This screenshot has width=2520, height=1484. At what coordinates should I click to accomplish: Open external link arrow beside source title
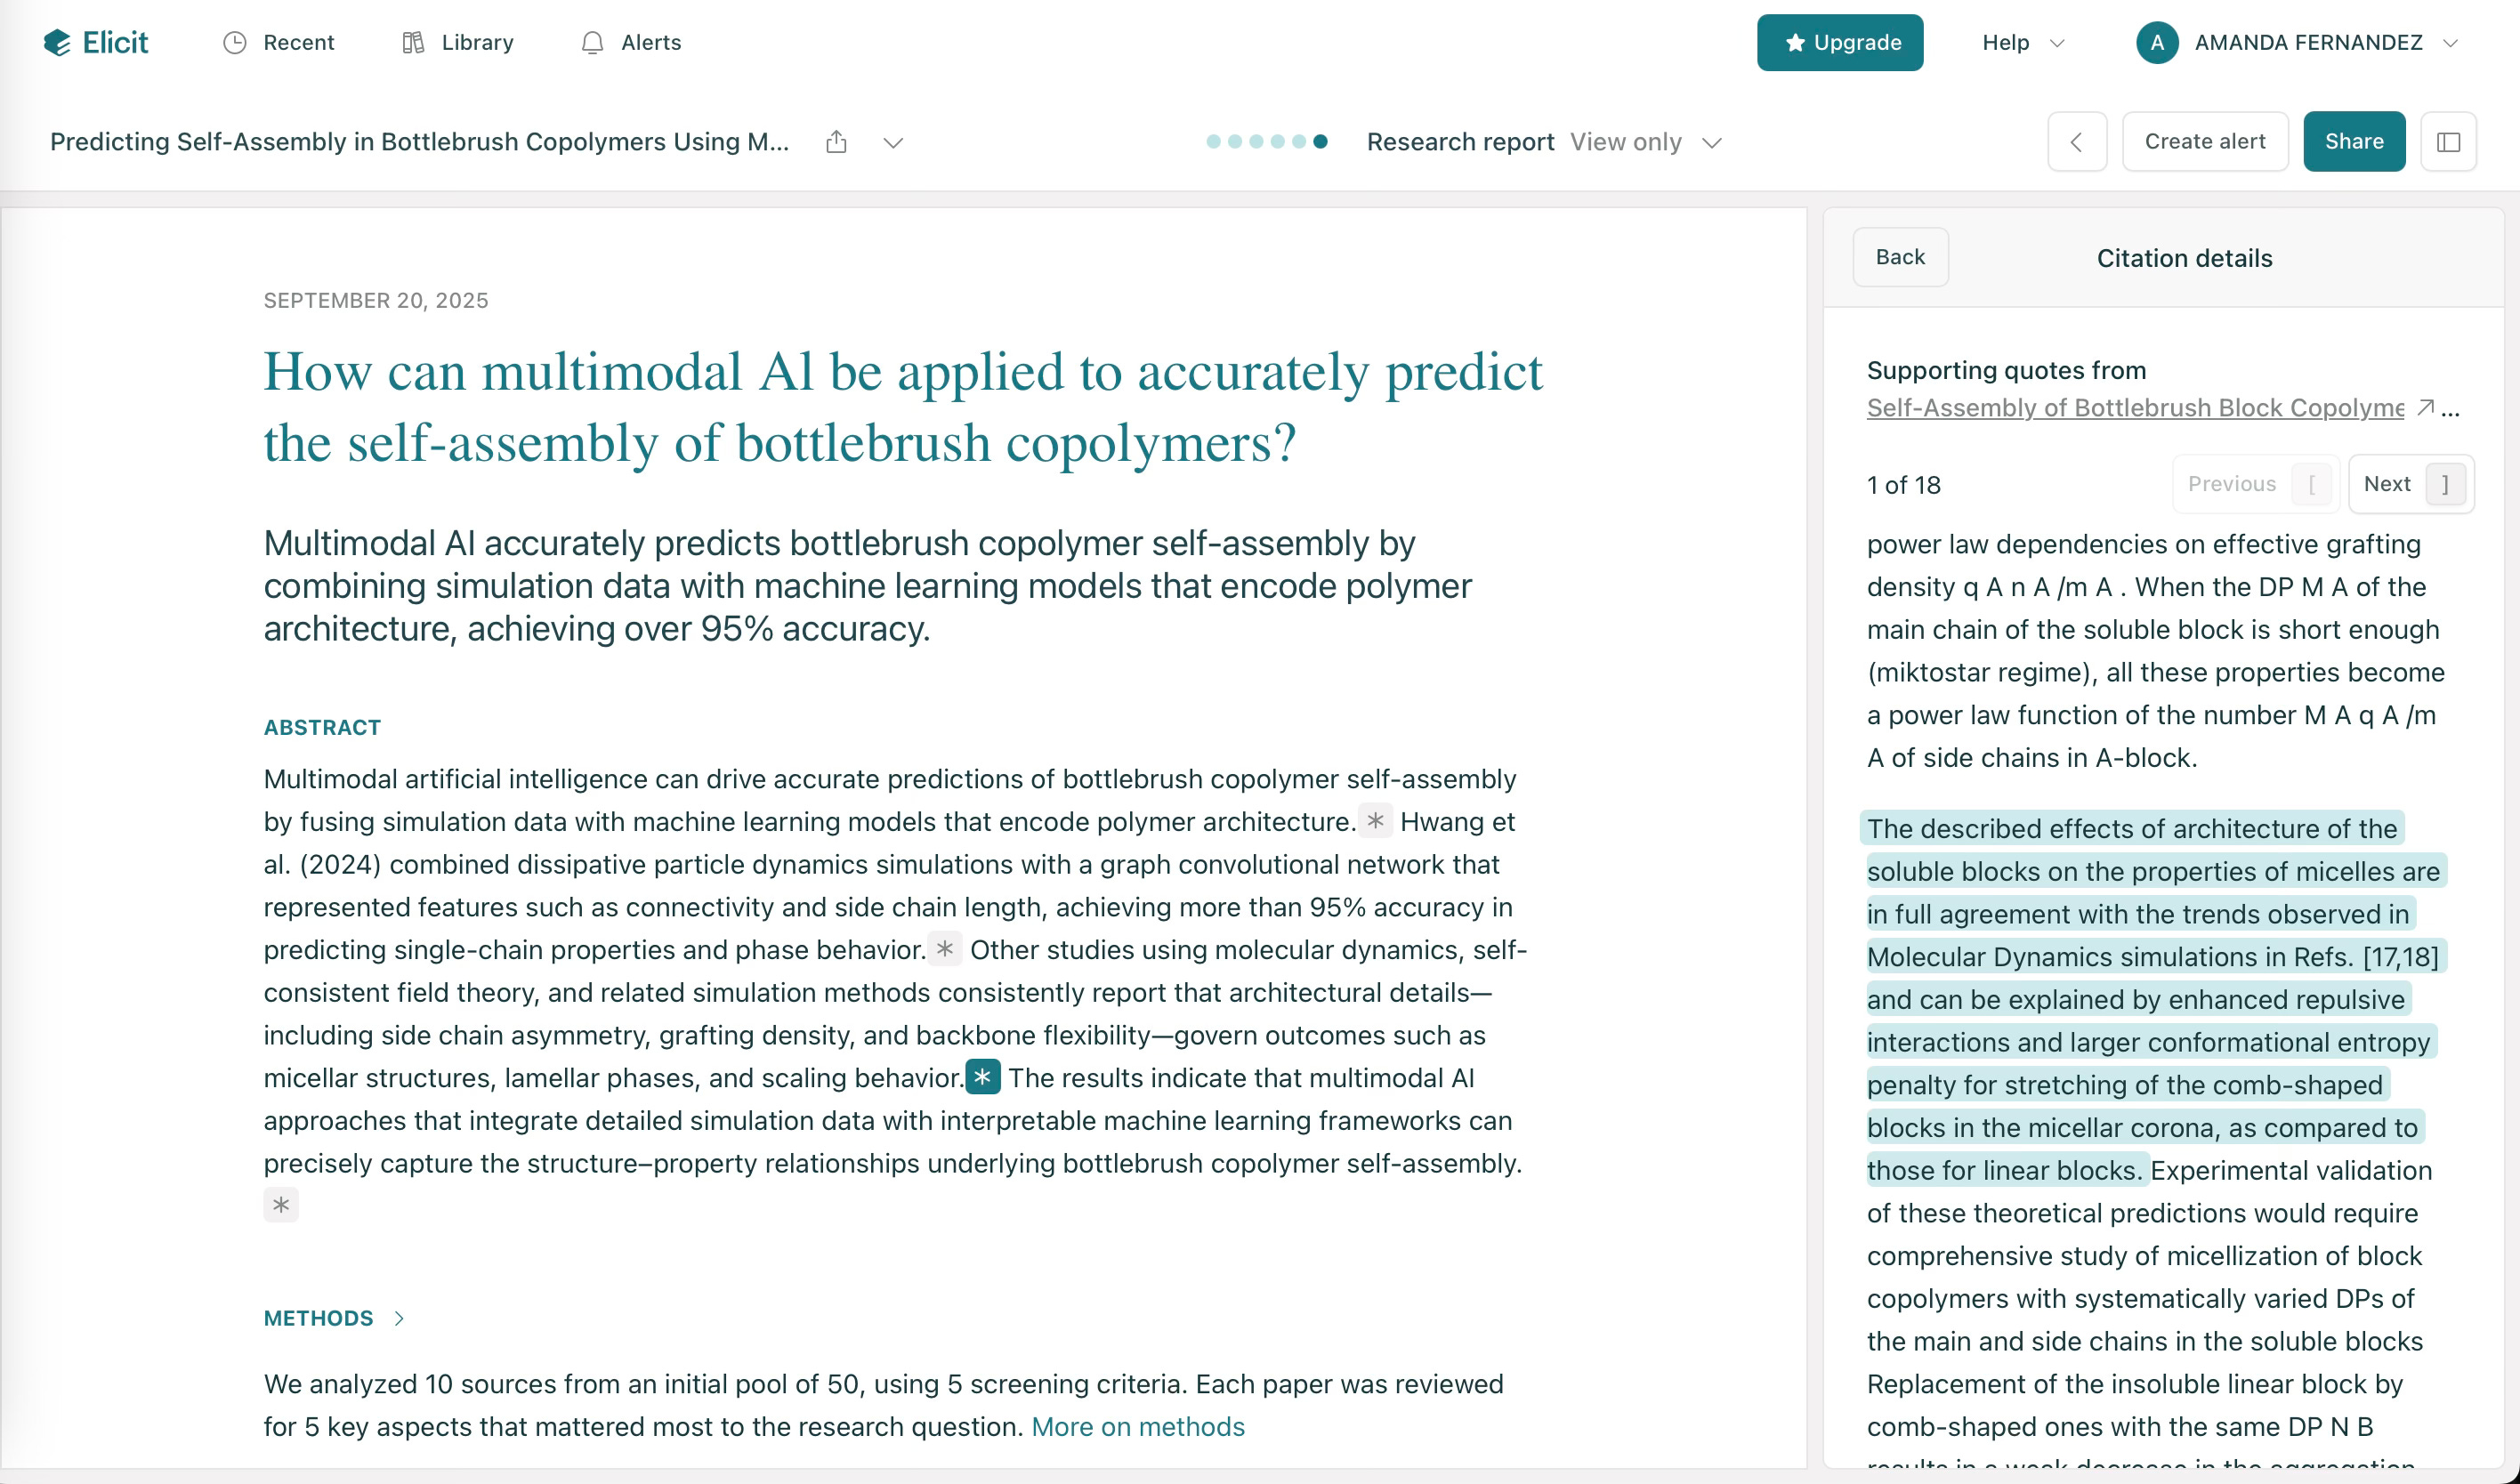click(2425, 407)
